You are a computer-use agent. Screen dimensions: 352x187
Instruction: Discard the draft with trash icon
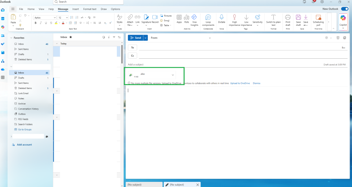pos(338,38)
